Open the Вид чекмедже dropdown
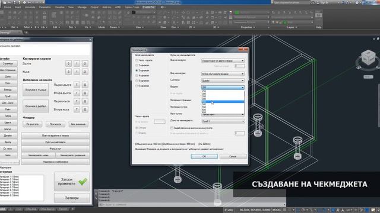The image size is (380, 213). pos(223,74)
